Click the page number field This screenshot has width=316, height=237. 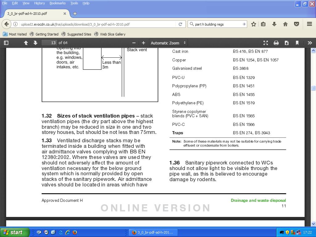[49, 43]
